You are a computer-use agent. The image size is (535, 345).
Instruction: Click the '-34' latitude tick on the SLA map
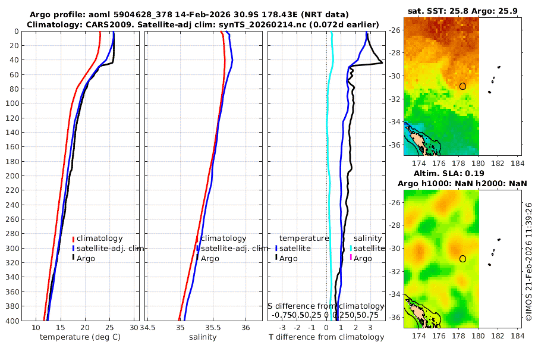click(395, 294)
